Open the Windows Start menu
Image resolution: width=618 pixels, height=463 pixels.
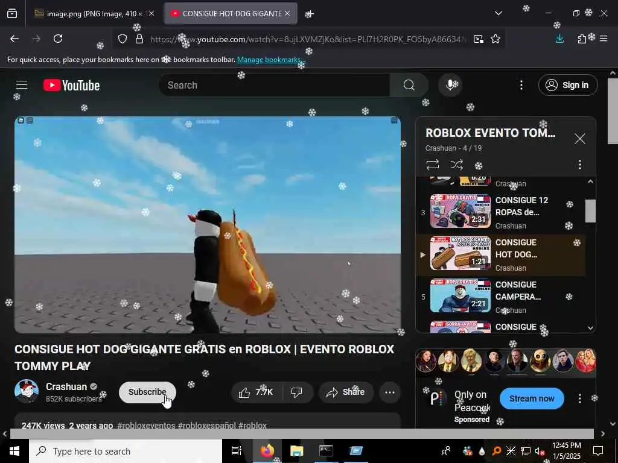(14, 451)
